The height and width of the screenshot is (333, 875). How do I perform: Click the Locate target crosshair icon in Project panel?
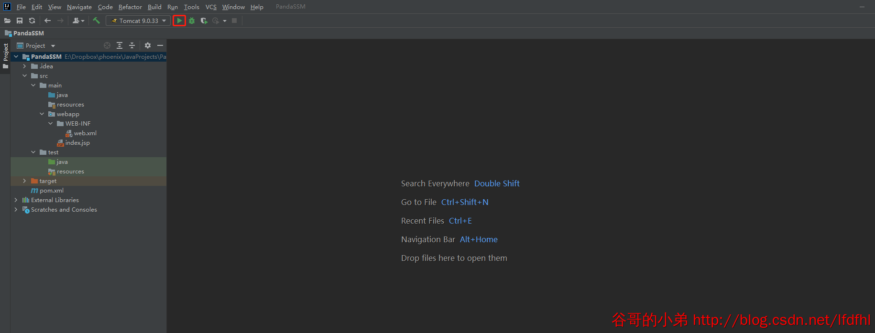107,45
